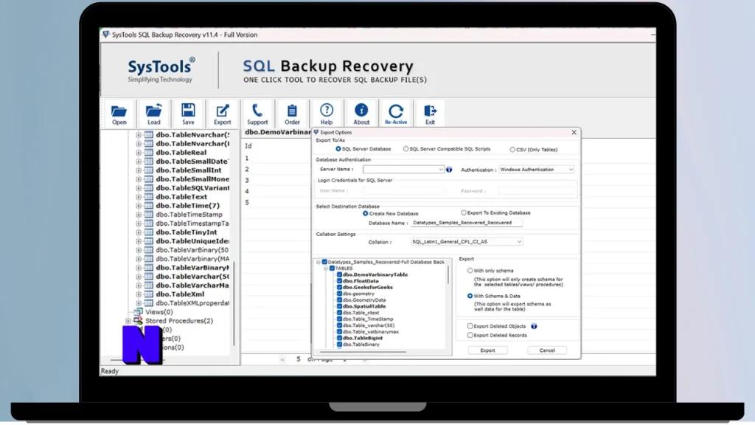755x425 pixels.
Task: Select dbo.TableUniqueIde table in tree
Action: point(192,241)
